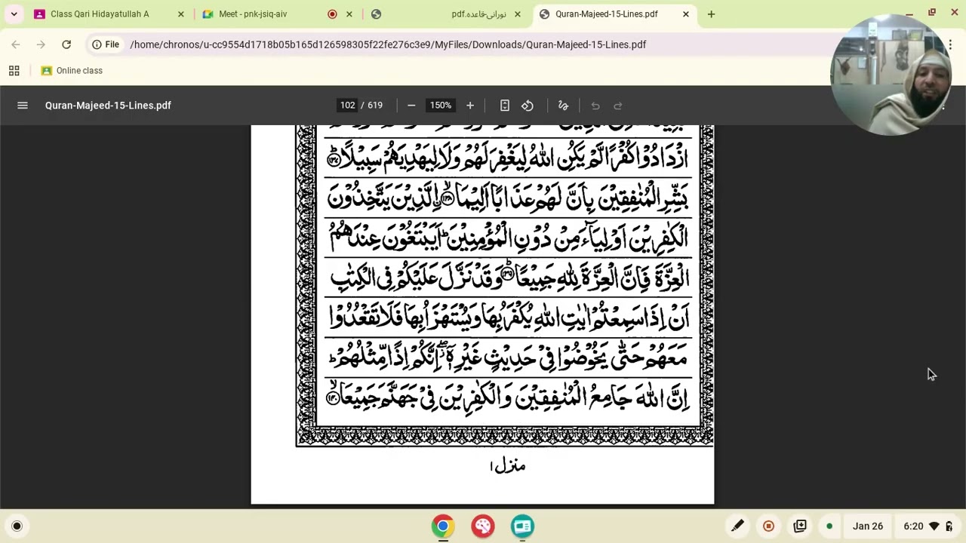Open quick settings via 6:20 clock
Image resolution: width=966 pixels, height=543 pixels.
[x=912, y=526]
